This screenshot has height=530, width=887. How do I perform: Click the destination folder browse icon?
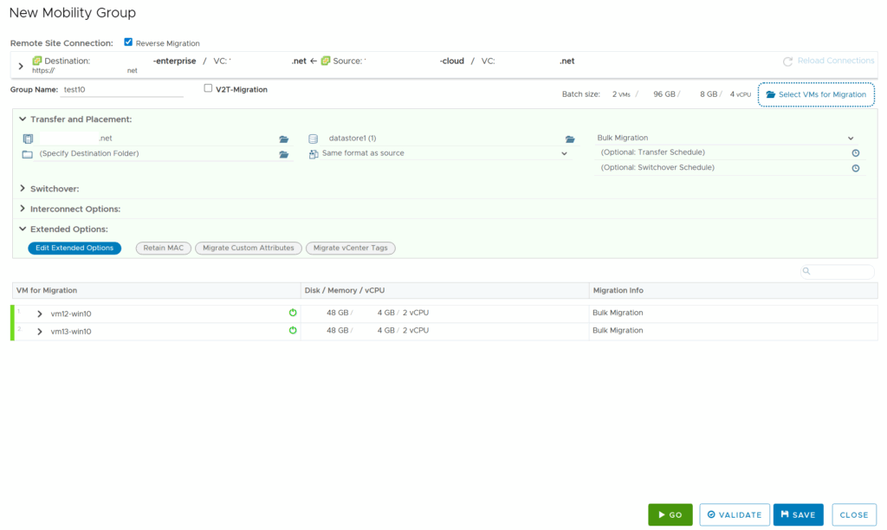283,154
